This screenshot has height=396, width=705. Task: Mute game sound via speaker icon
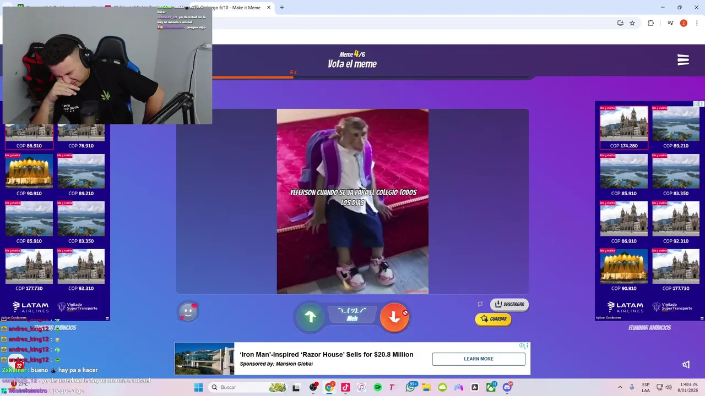coord(686,364)
